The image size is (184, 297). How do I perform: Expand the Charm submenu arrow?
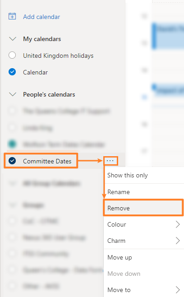pos(178,241)
